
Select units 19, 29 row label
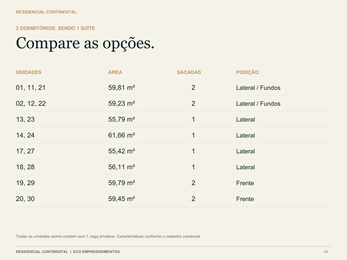tap(25, 183)
